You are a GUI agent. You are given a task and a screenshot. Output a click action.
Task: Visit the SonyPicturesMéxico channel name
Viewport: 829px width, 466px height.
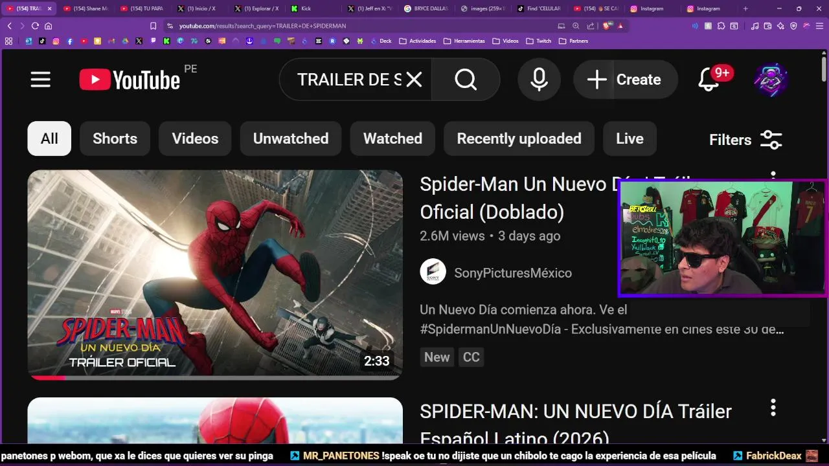(x=513, y=273)
